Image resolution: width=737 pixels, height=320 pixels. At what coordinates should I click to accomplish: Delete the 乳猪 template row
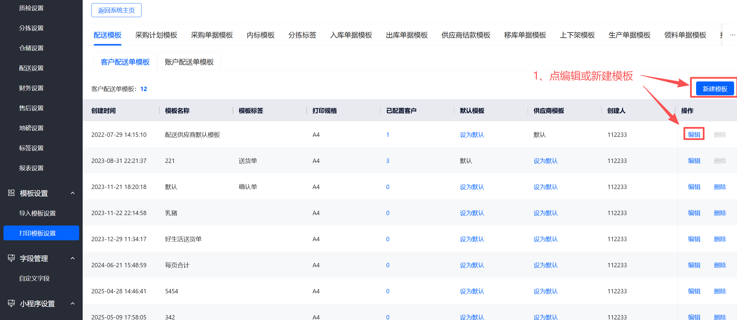coord(720,213)
